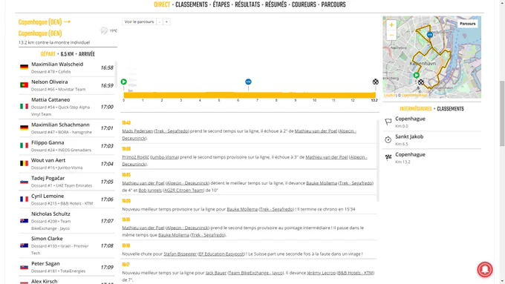Click Australian flag next to Nicholas Schultz
The width and height of the screenshot is (505, 284).
pyautogui.click(x=25, y=221)
